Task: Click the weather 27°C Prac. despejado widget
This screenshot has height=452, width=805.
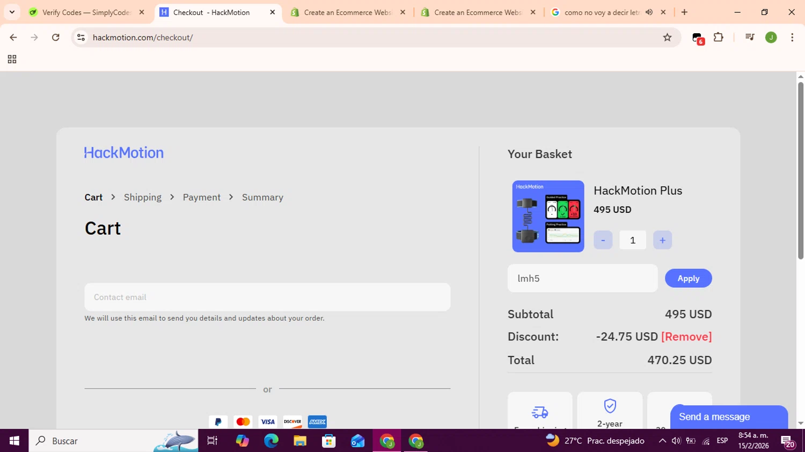Action: (x=595, y=441)
